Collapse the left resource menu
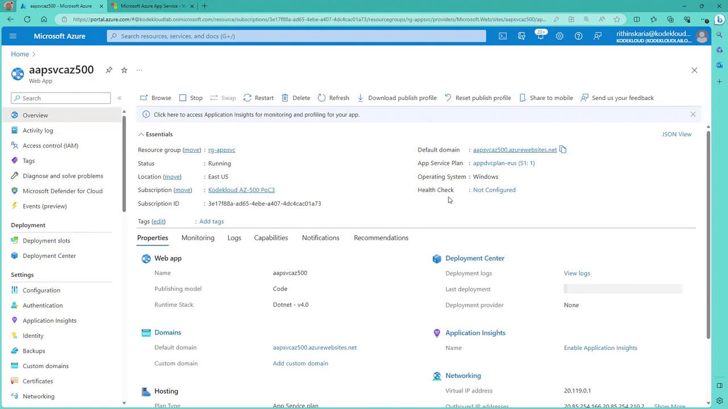Screen dimensions: 728x409 [119, 98]
